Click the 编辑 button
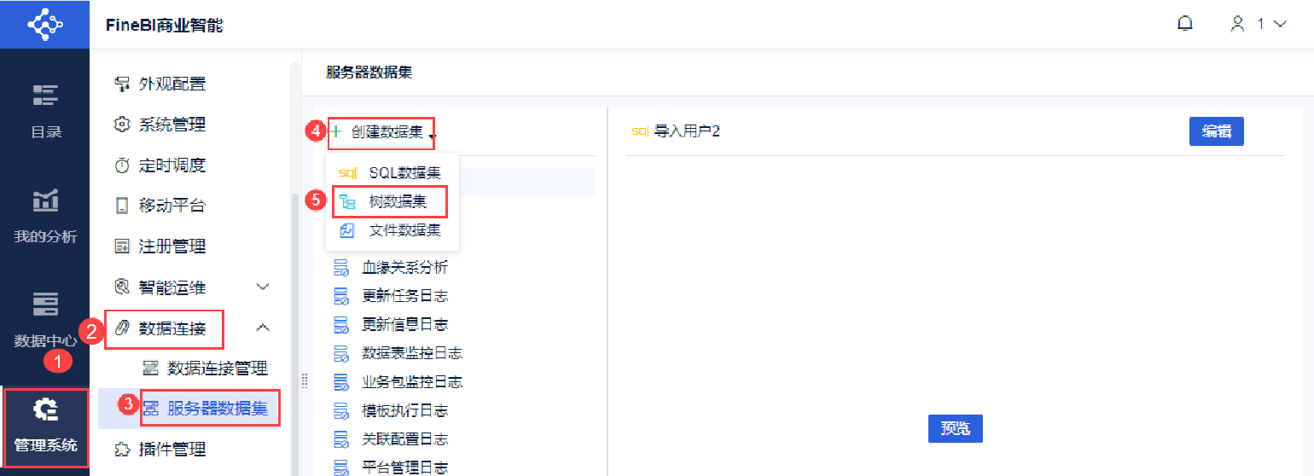The width and height of the screenshot is (1314, 476). [x=1216, y=131]
